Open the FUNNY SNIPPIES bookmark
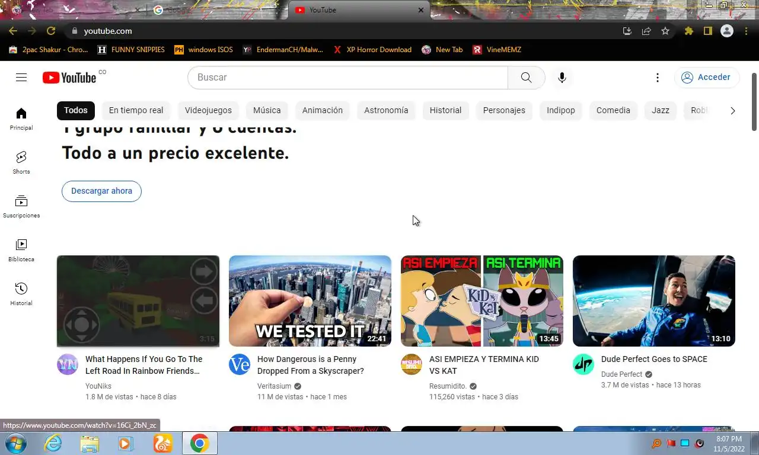 tap(131, 50)
